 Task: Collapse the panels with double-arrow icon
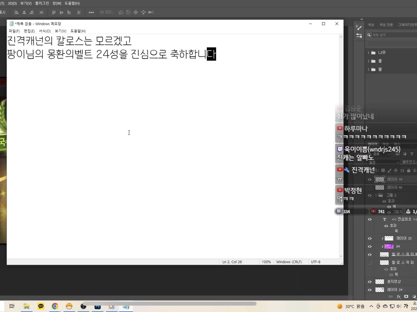click(x=362, y=19)
